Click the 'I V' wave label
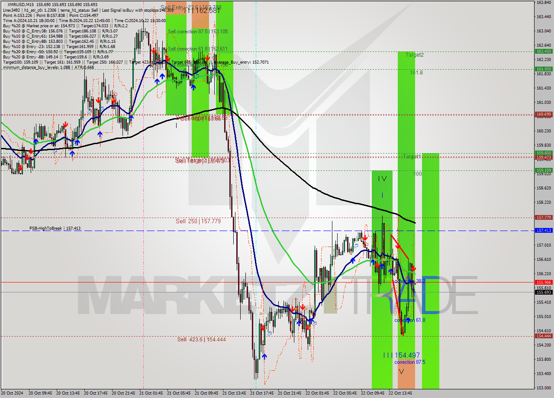The image size is (554, 398). 382,179
